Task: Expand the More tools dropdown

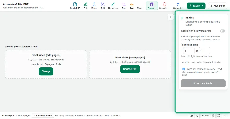Action: point(141,6)
